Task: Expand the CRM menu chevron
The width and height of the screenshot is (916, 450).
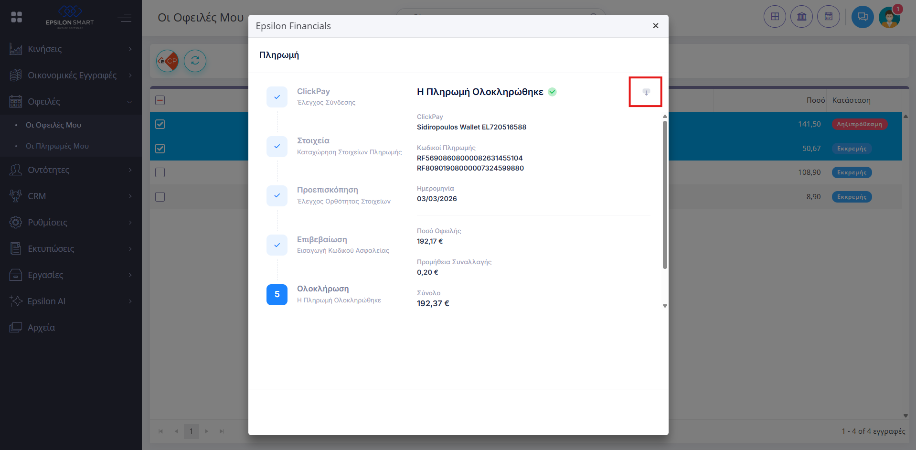Action: [130, 196]
